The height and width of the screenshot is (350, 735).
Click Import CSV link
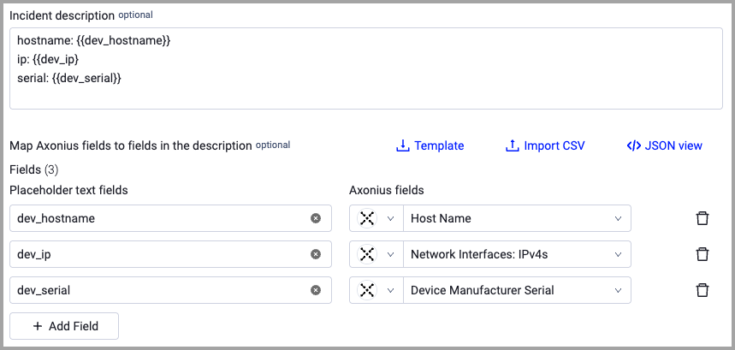pos(545,145)
